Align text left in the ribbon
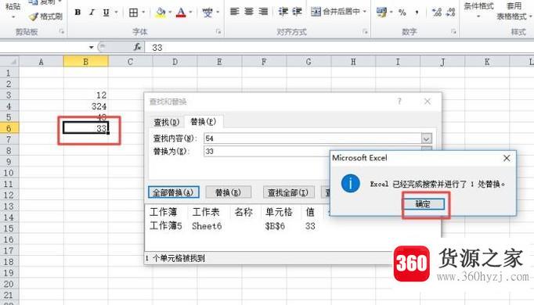The height and width of the screenshot is (305, 534). coord(234,12)
